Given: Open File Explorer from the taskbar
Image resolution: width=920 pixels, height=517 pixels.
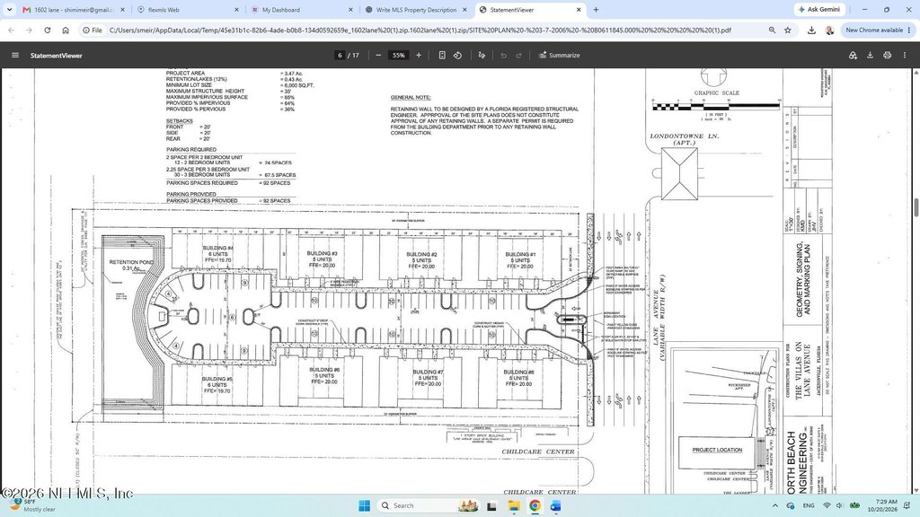Looking at the screenshot, I should (x=513, y=505).
